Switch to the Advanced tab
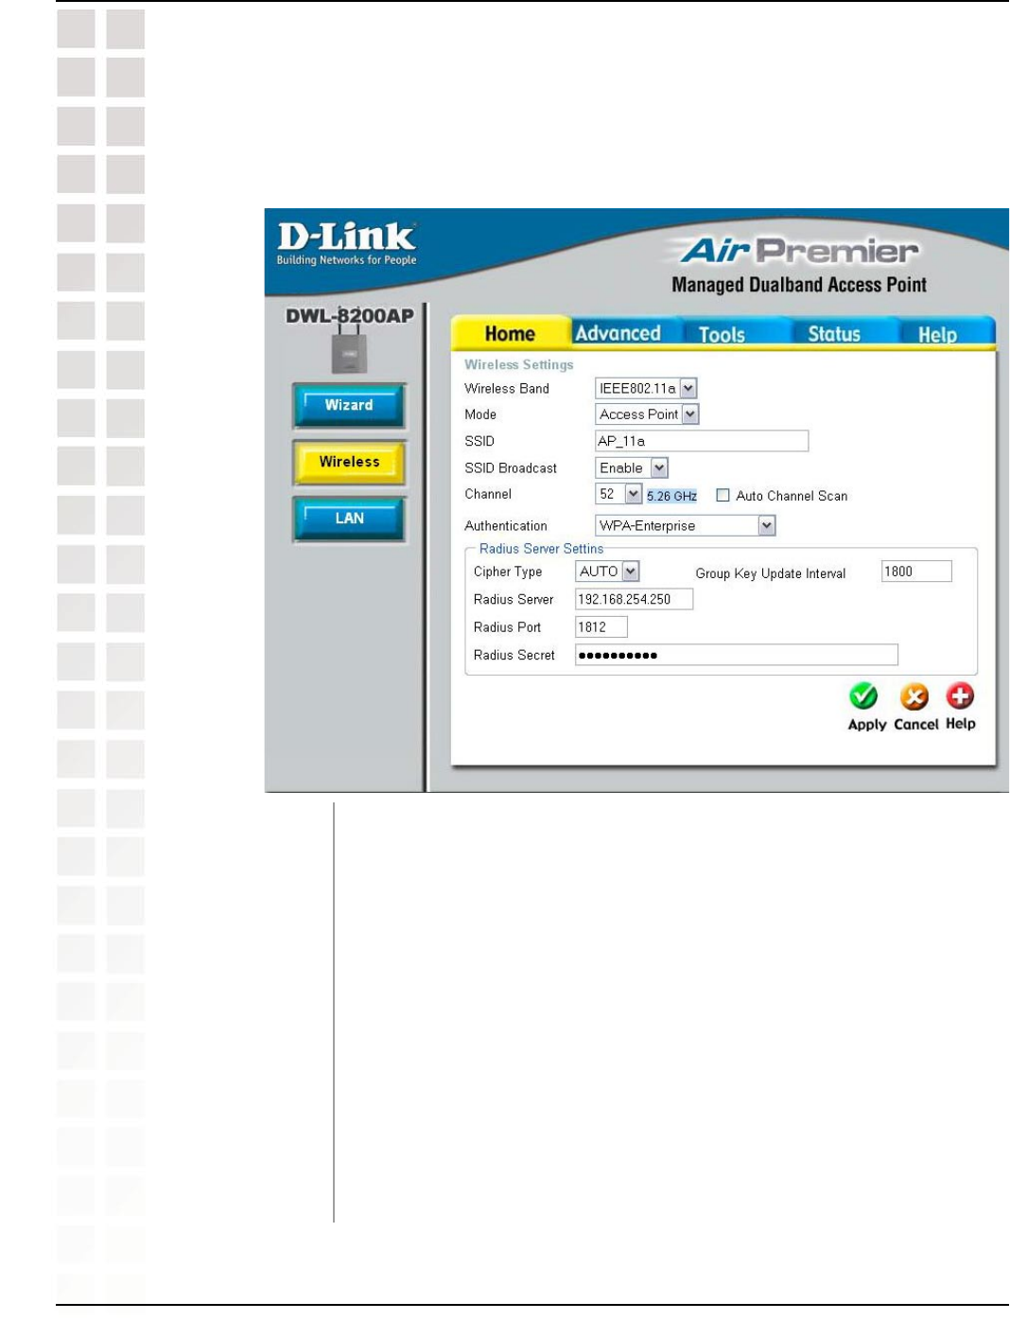The width and height of the screenshot is (1010, 1320). (618, 333)
